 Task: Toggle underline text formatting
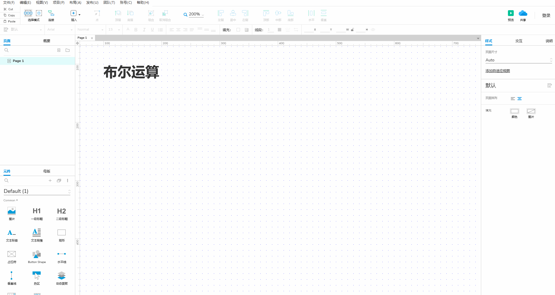[x=152, y=30]
